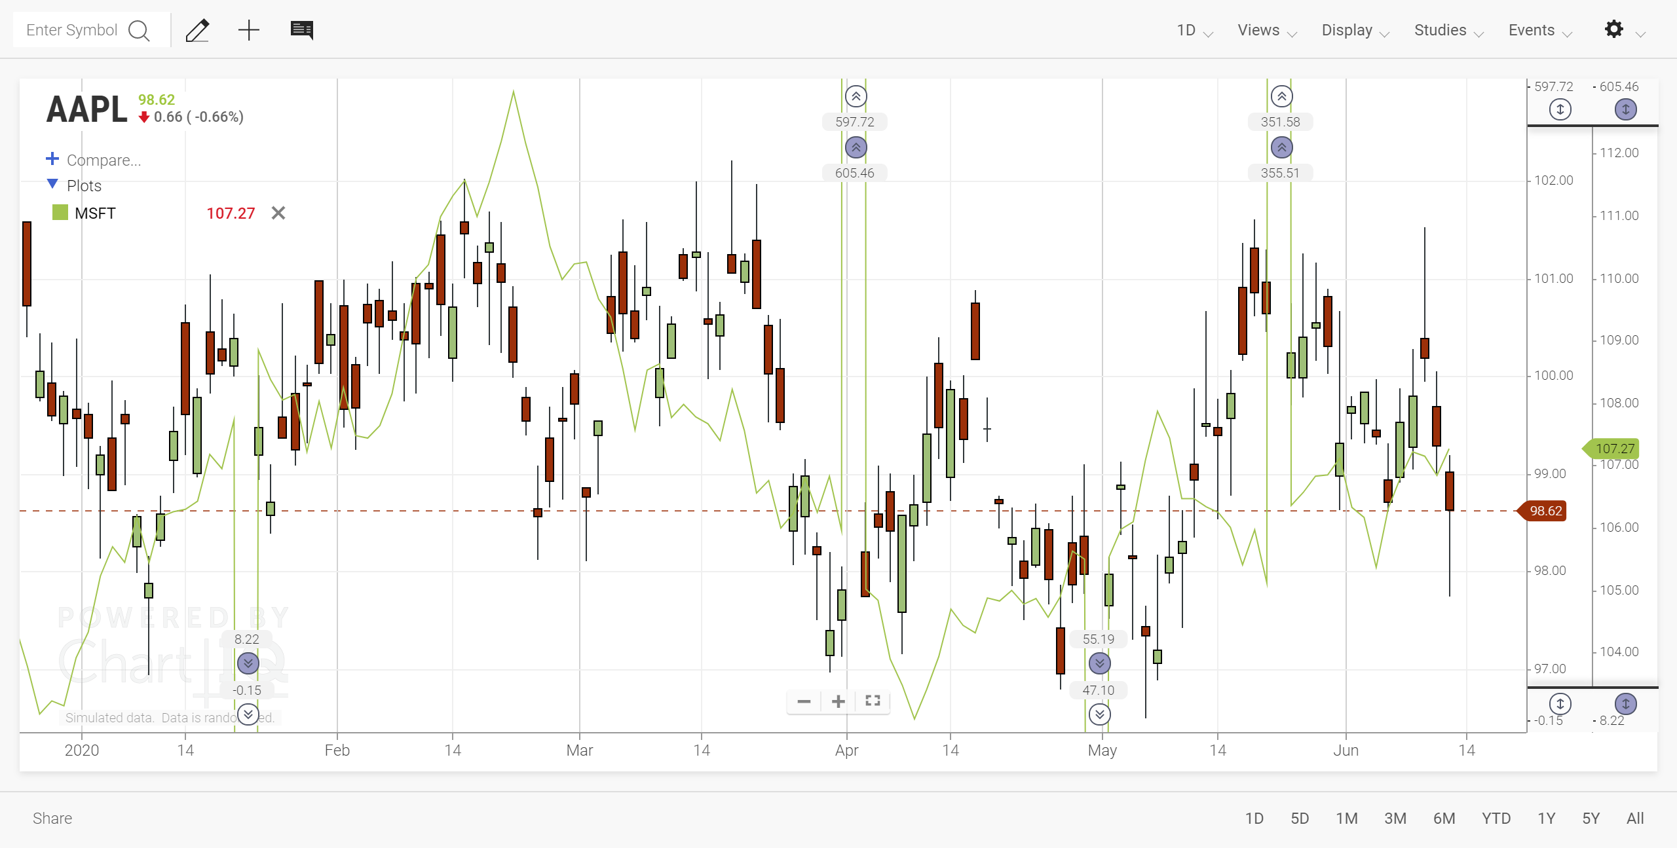Image resolution: width=1677 pixels, height=848 pixels.
Task: Collapse the Plots legend triangle
Action: point(52,184)
